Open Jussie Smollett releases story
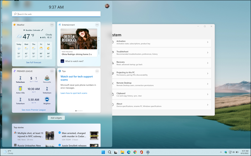The image size is (251, 156). (74, 145)
